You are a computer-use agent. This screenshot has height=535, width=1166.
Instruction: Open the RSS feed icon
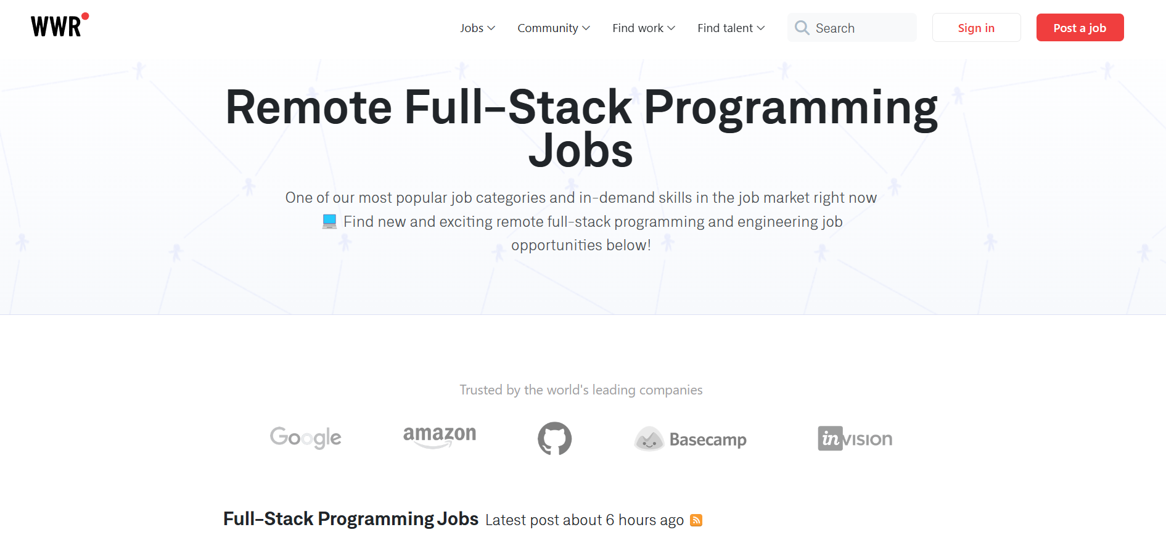696,520
